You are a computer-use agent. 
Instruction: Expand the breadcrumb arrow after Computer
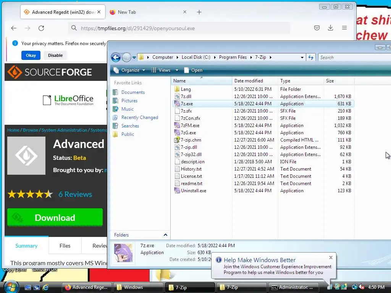coord(177,57)
